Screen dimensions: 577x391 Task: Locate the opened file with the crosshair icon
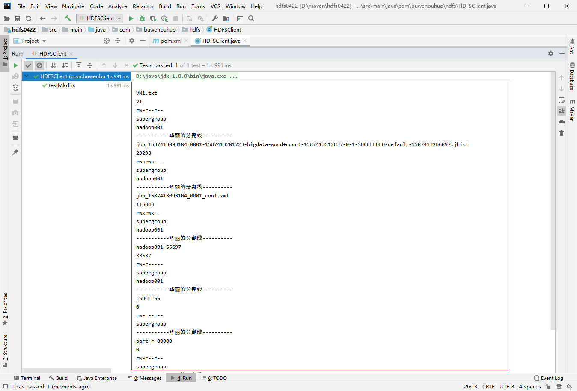click(x=107, y=41)
